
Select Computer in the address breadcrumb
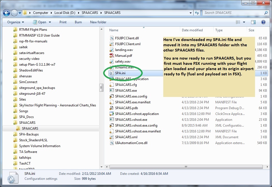pyautogui.click(x=41, y=13)
